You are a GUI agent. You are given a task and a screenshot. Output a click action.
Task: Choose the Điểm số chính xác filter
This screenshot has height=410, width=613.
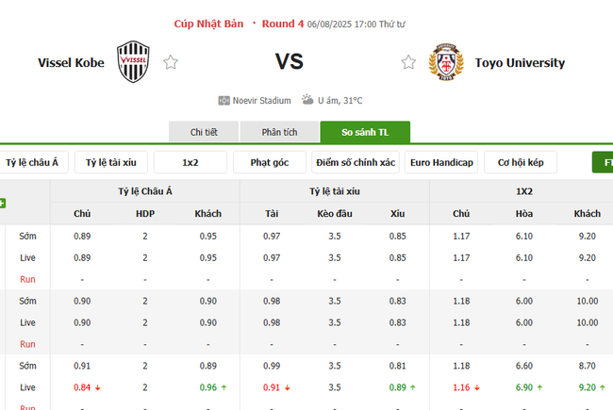pos(356,162)
